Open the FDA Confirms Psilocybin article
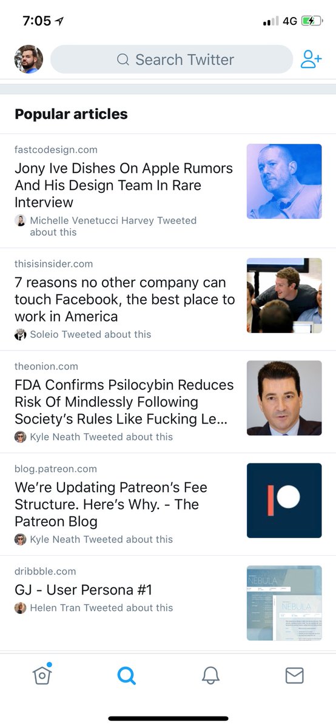 coord(168,402)
